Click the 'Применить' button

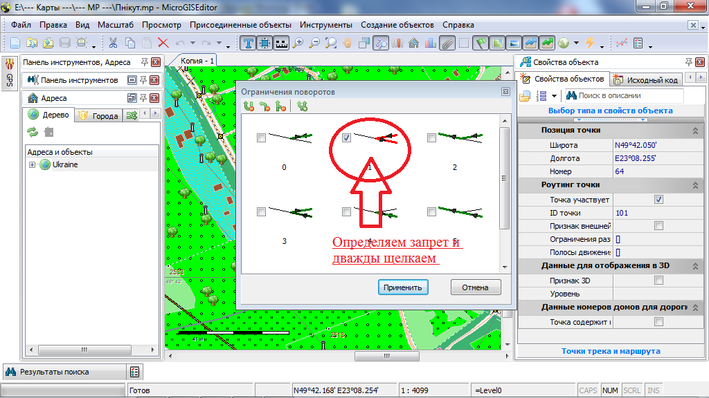point(404,287)
